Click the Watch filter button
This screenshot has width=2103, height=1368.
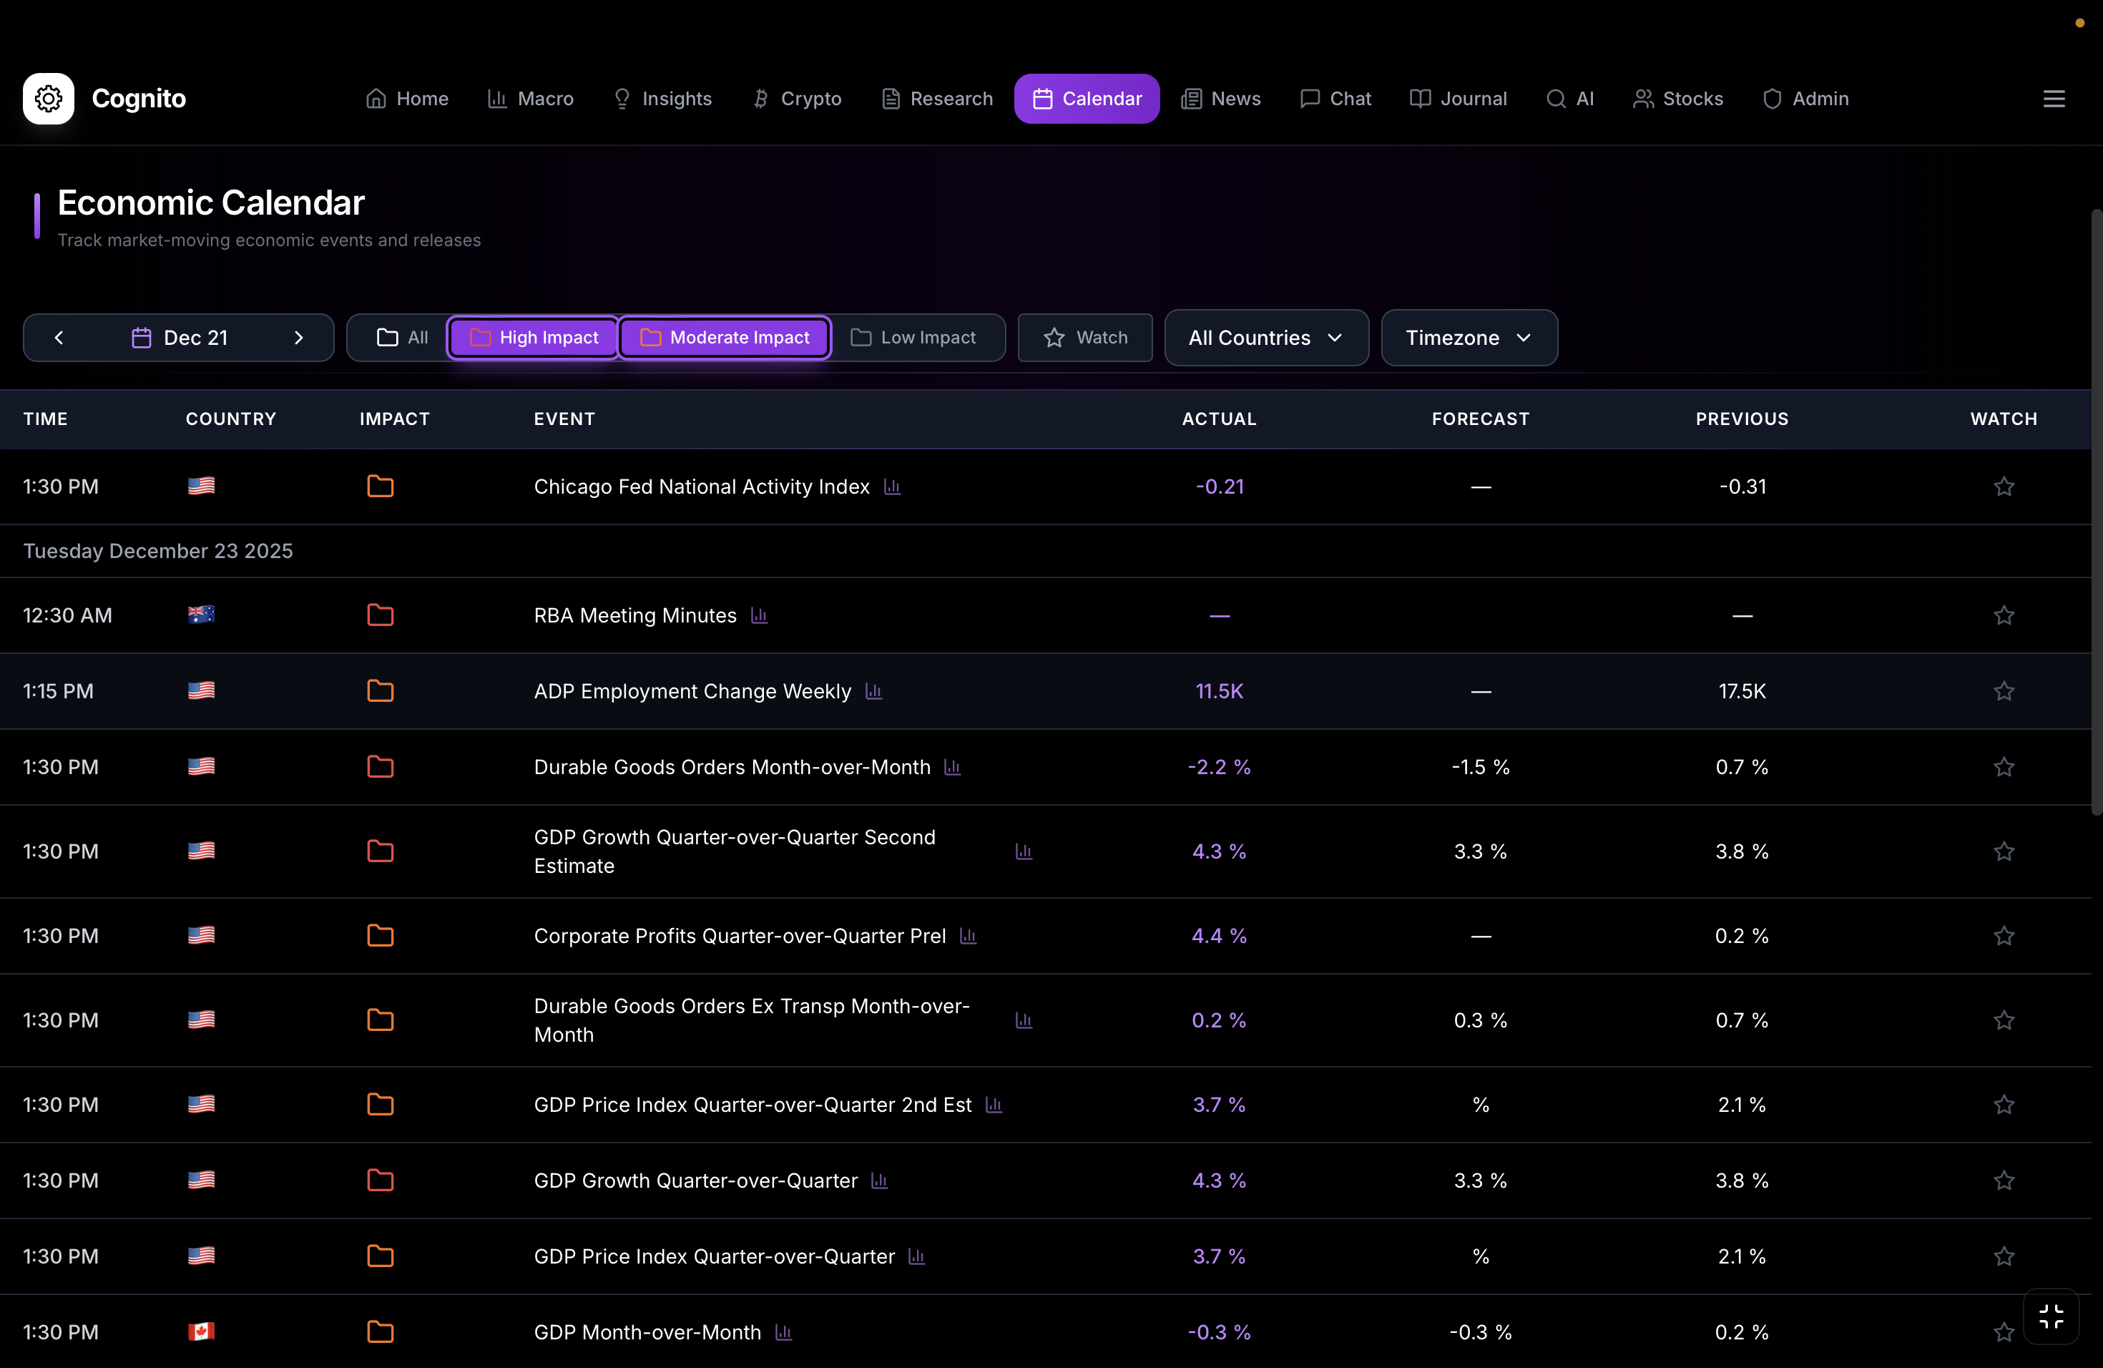click(1085, 338)
